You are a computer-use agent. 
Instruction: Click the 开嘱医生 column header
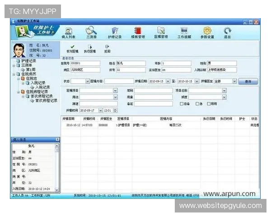pos(106,119)
